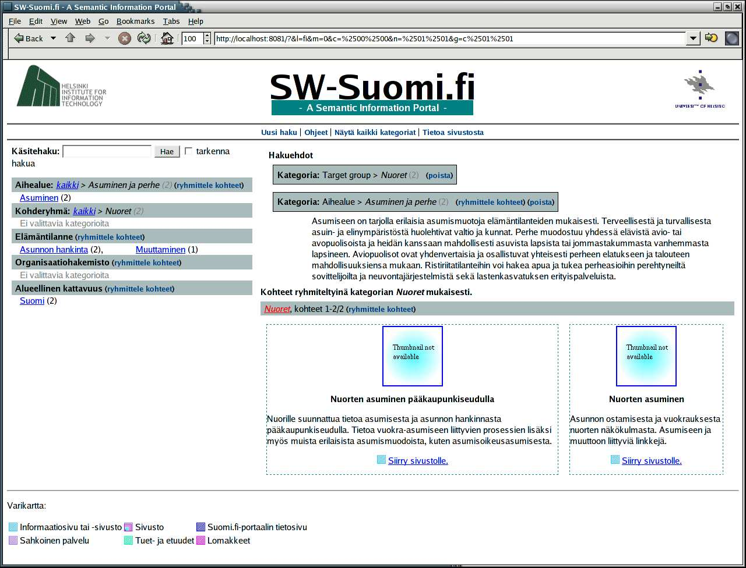Image resolution: width=746 pixels, height=568 pixels.
Task: Click page-type icon beside pääkaupunkiseudulla Siirry sivustolle
Action: [x=381, y=460]
